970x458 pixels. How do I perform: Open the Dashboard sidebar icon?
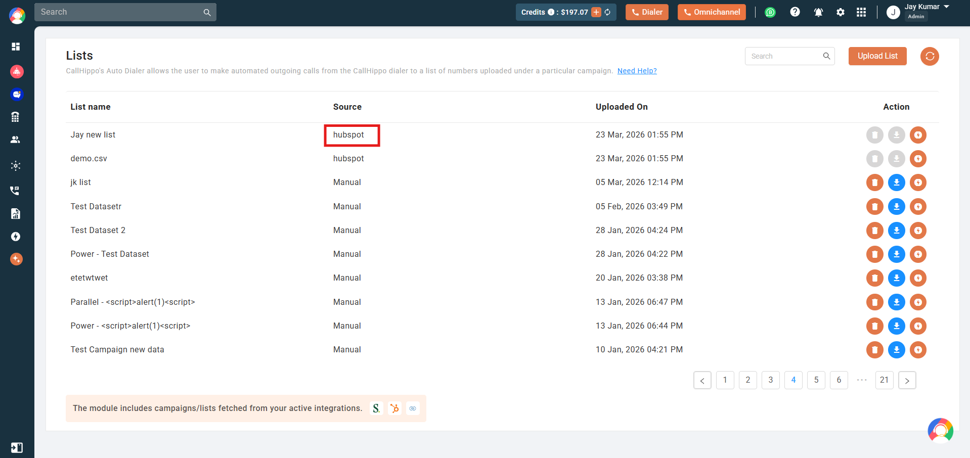16,47
